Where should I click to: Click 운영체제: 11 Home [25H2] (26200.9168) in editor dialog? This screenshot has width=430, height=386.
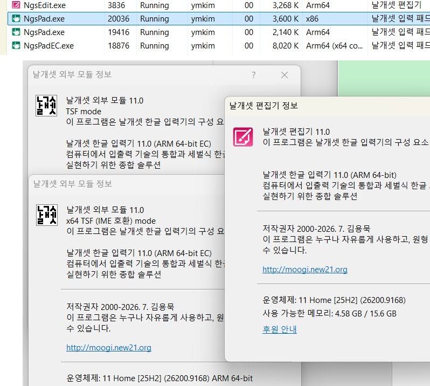click(x=334, y=300)
